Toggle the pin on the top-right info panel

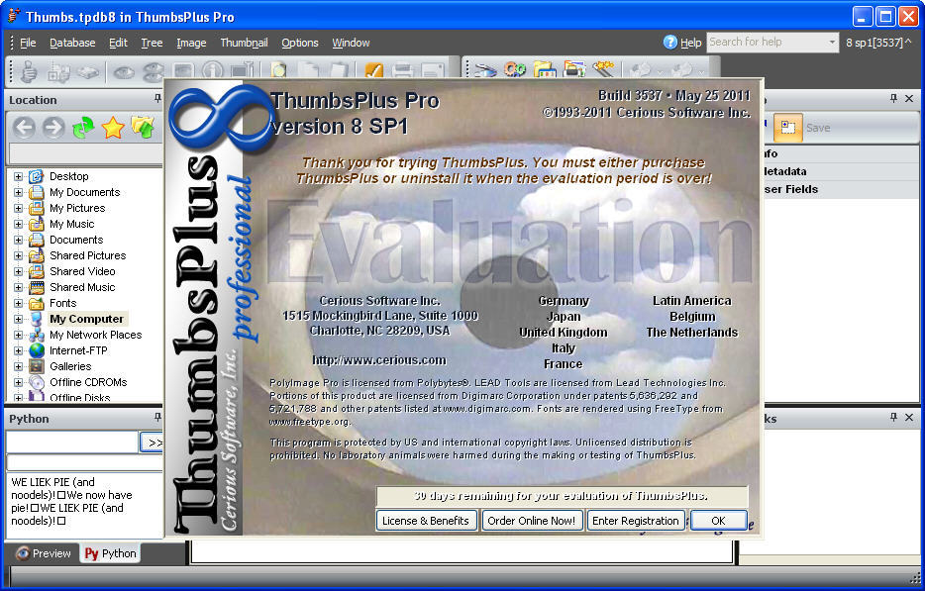(x=893, y=99)
